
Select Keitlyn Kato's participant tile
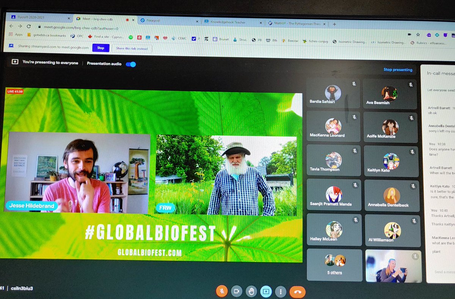tap(391, 162)
